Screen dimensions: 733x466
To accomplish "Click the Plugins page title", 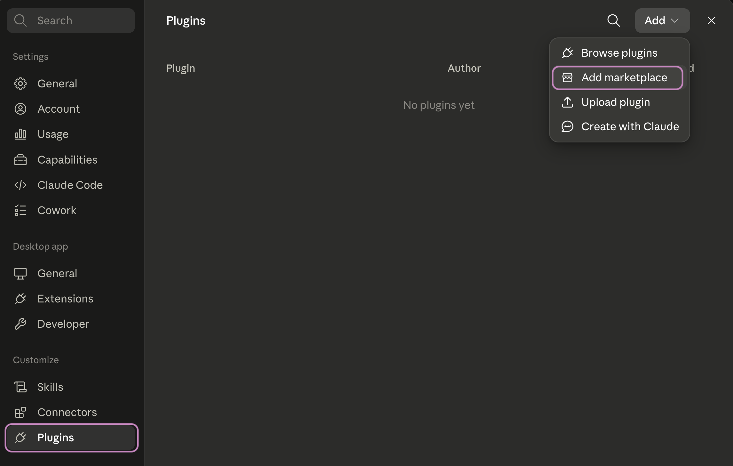I will coord(186,21).
